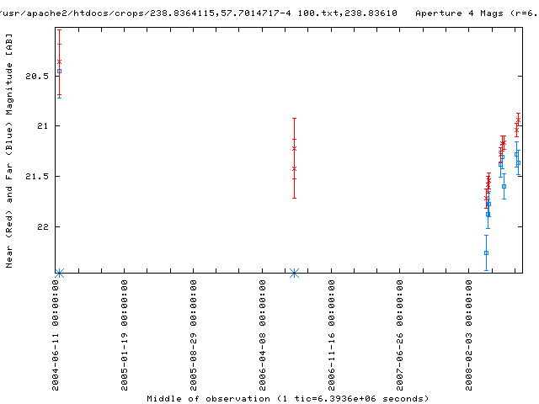
Task: Click the "Aperture 4 Mags" title text
Action: tap(460, 13)
